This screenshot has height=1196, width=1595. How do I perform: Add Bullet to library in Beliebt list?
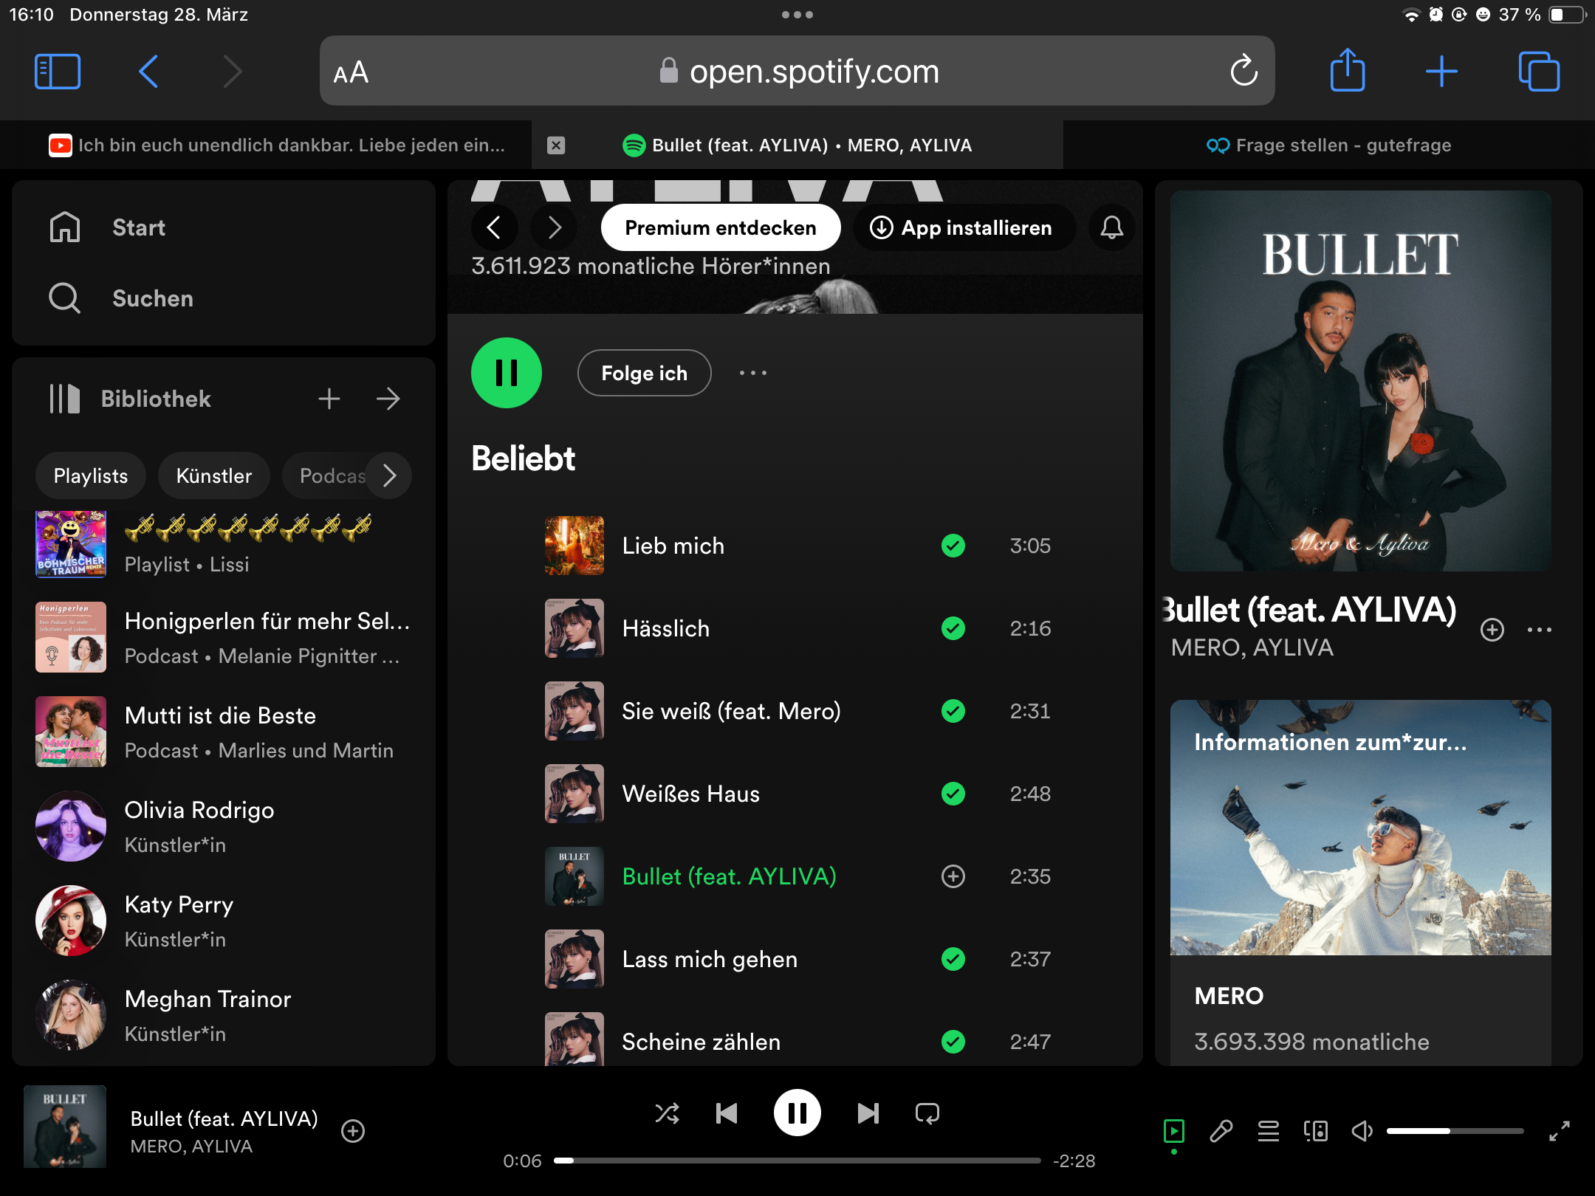[x=953, y=876]
